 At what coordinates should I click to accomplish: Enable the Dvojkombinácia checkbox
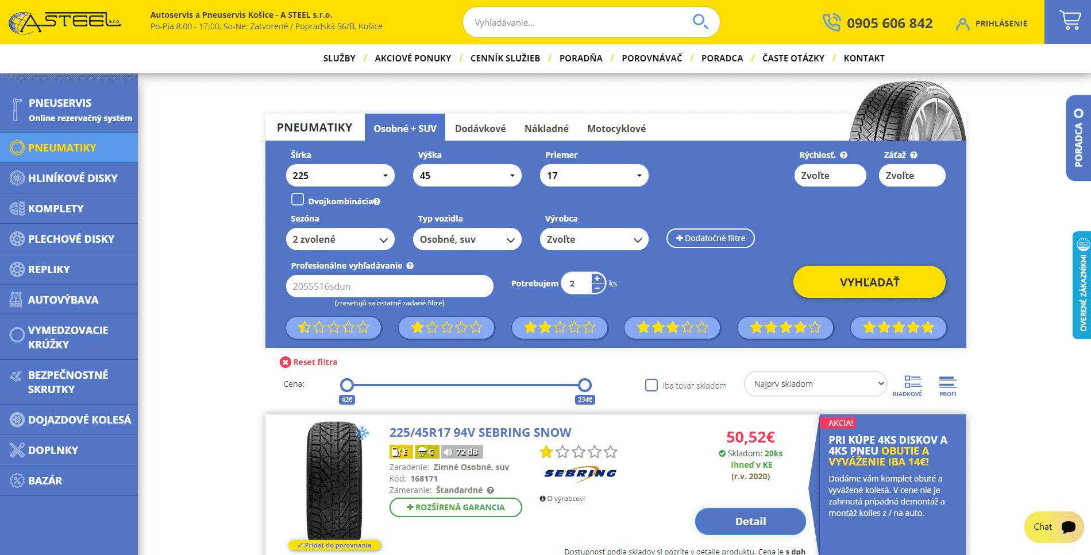click(298, 200)
